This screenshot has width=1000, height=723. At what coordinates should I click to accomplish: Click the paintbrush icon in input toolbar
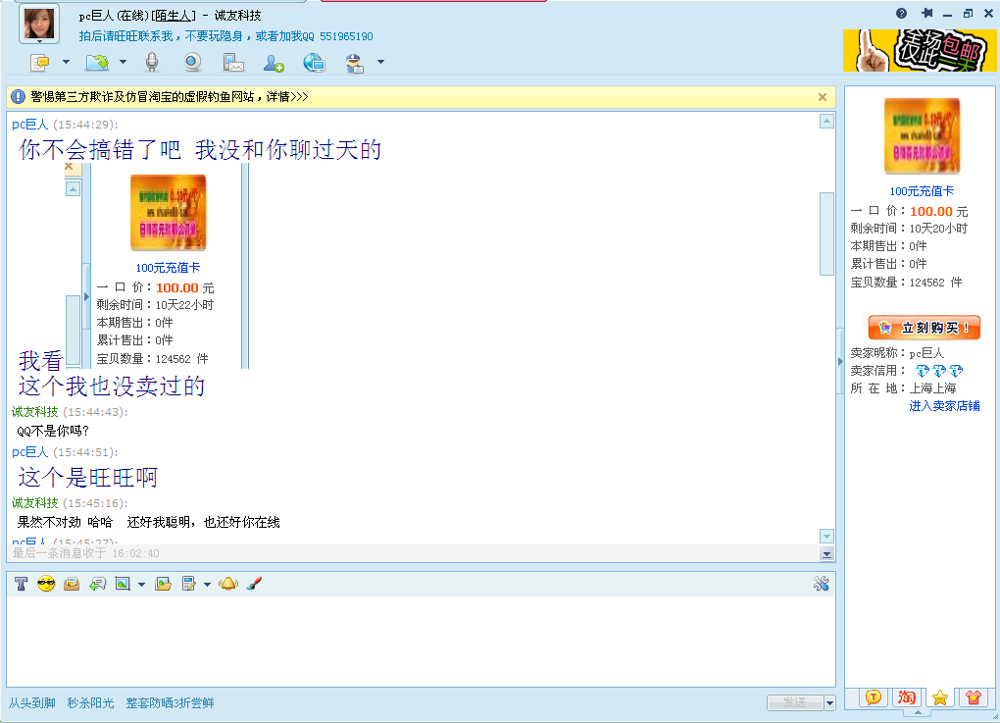(253, 584)
